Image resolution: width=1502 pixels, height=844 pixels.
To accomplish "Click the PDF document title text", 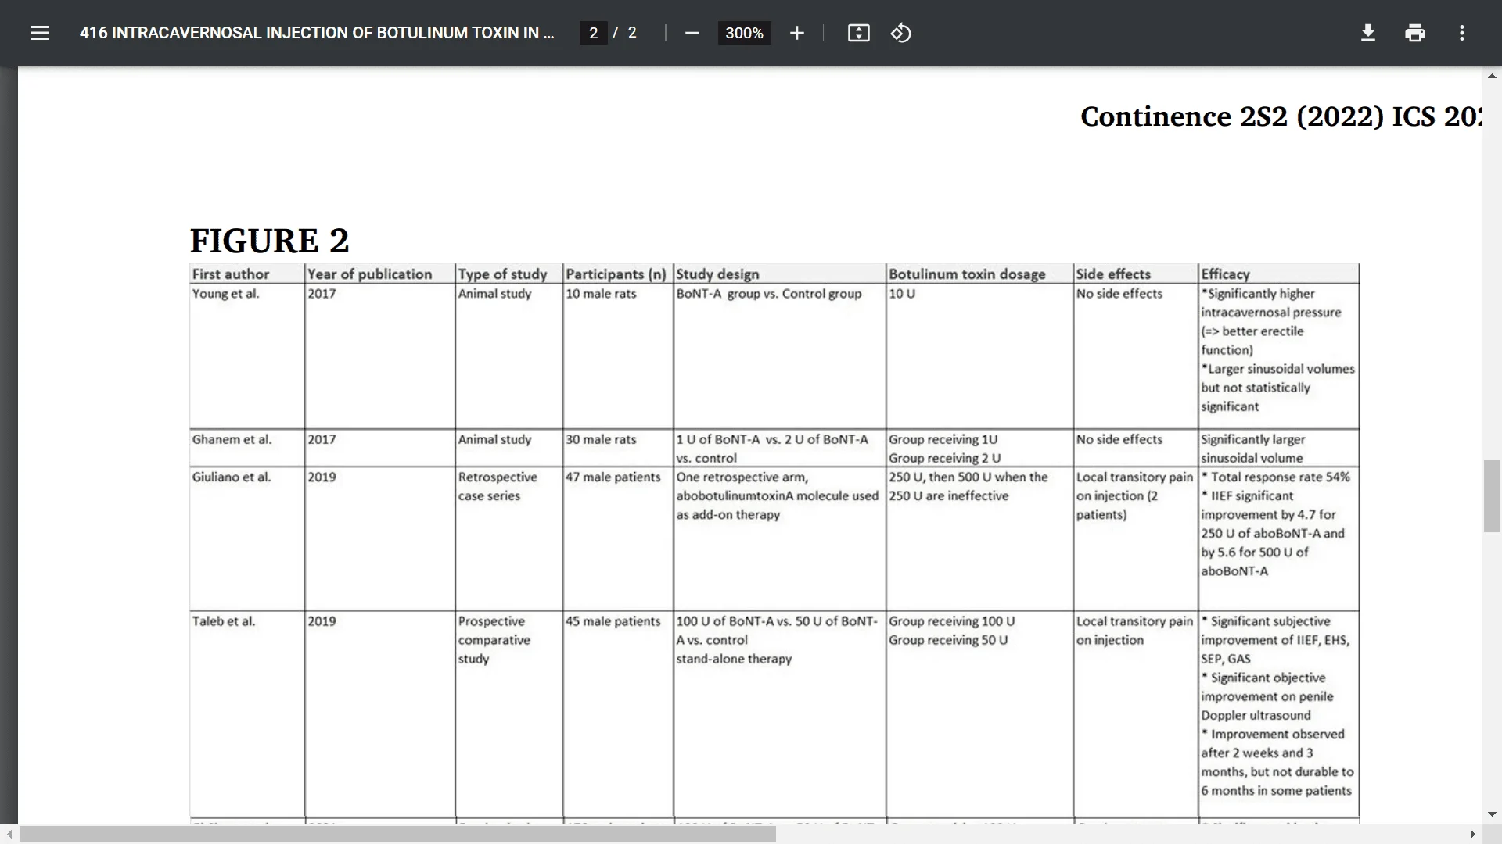I will 317,33.
